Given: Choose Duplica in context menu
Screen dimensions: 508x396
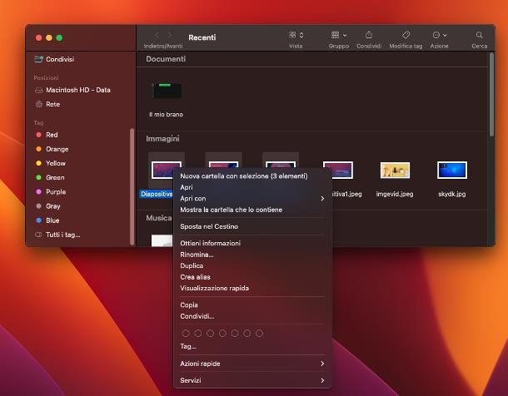Looking at the screenshot, I should click(x=252, y=265).
